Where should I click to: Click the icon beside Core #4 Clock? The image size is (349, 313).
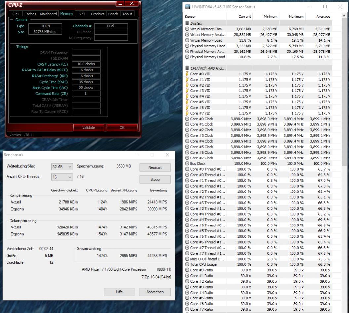click(x=187, y=141)
